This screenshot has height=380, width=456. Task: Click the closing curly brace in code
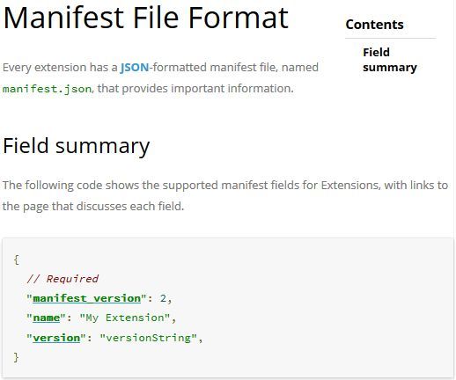point(17,357)
